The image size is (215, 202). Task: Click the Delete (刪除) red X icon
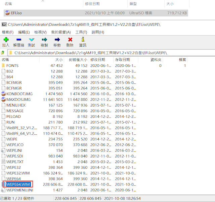(70, 40)
